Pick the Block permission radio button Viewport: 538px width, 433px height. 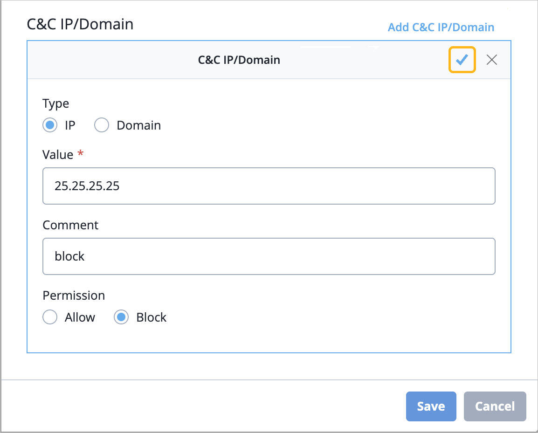point(121,317)
